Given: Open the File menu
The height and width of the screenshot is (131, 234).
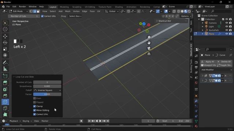Looking at the screenshot, I should (8, 7).
